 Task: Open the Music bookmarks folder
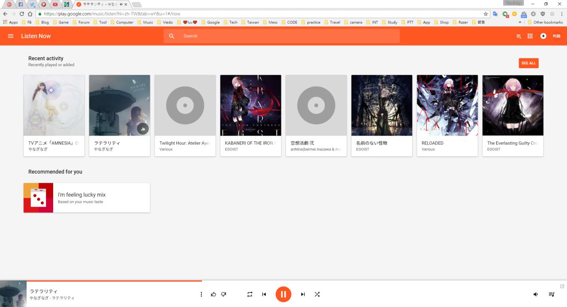(x=145, y=22)
